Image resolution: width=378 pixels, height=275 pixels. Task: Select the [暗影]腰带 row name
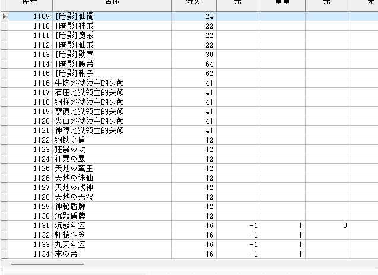click(112, 64)
